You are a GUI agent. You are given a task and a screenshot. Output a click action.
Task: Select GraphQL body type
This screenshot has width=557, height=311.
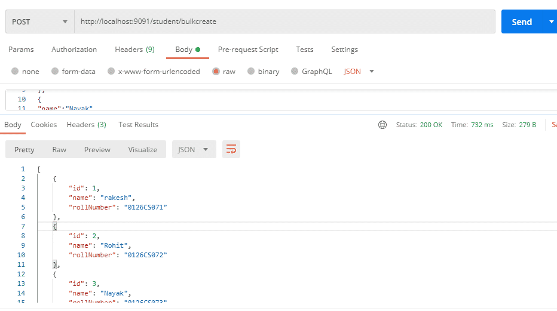point(295,72)
